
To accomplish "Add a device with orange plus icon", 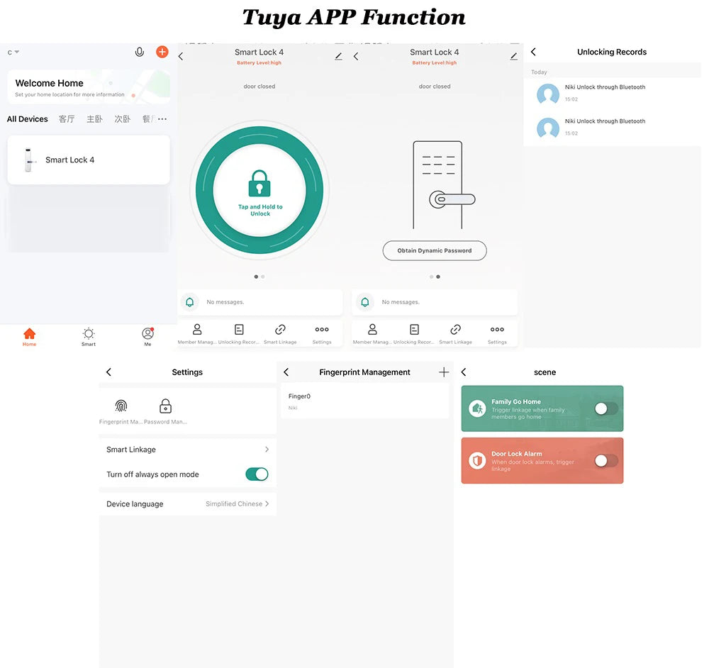I will [x=162, y=52].
